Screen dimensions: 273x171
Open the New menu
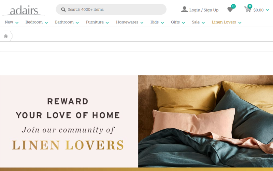9,22
